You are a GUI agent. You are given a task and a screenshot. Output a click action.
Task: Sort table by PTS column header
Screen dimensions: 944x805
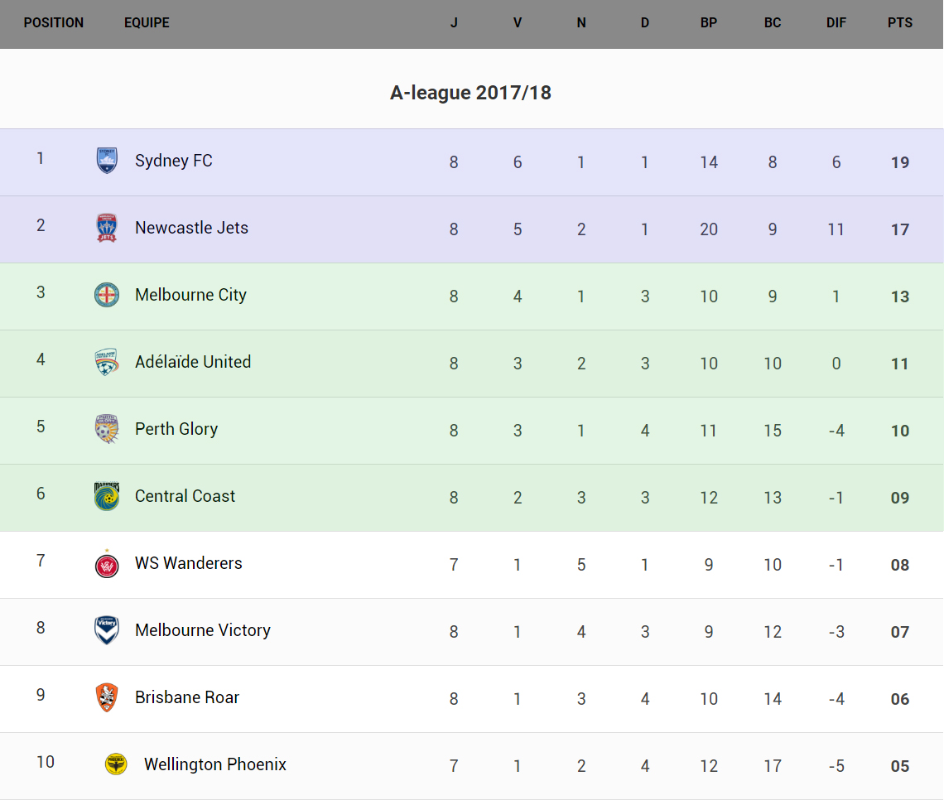click(900, 23)
